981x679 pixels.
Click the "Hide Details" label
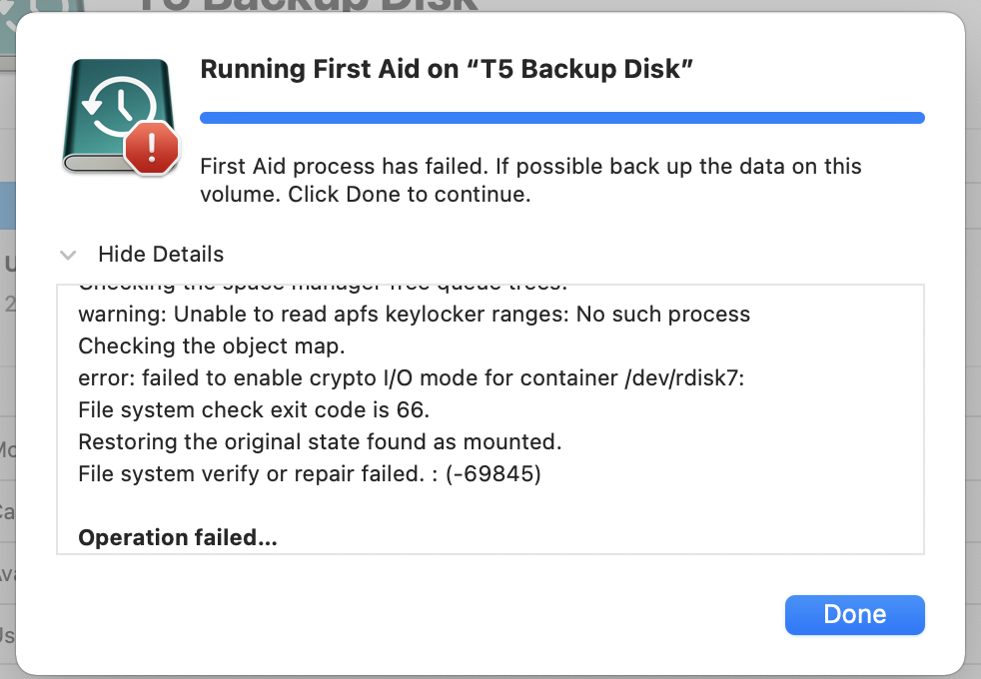161,255
